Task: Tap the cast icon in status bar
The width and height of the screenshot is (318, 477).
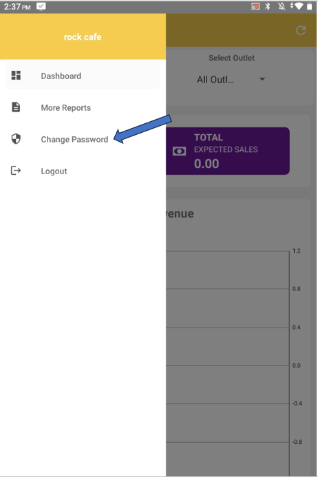Action: pyautogui.click(x=255, y=6)
